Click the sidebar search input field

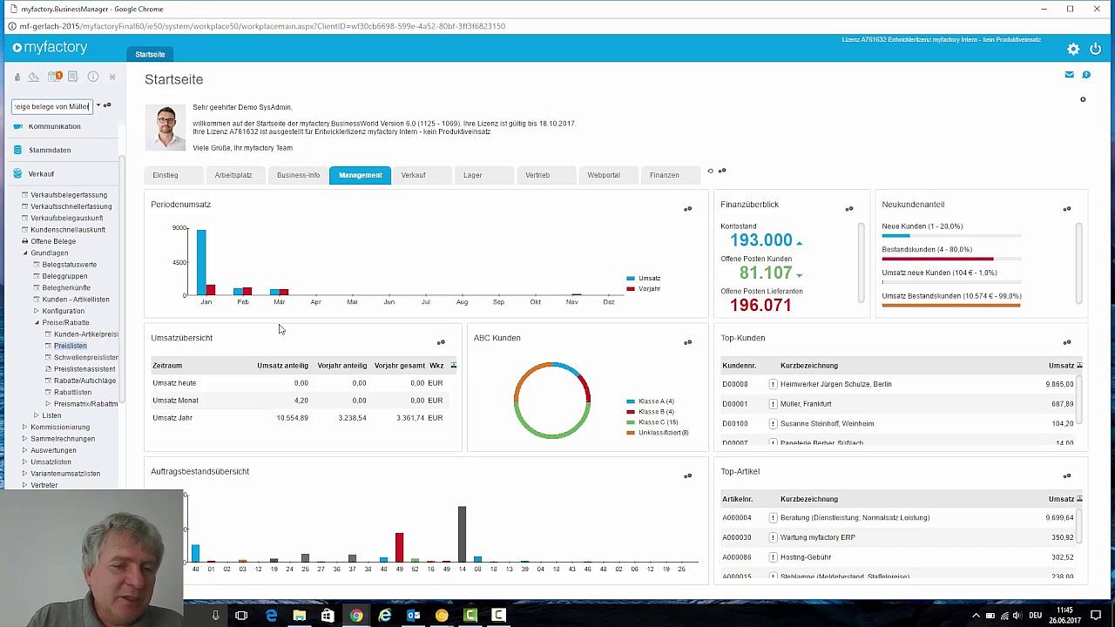point(51,106)
